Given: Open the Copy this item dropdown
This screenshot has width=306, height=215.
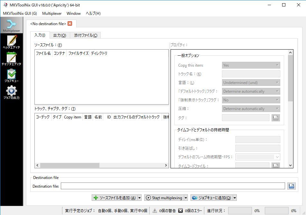Looking at the screenshot, I should [x=251, y=65].
